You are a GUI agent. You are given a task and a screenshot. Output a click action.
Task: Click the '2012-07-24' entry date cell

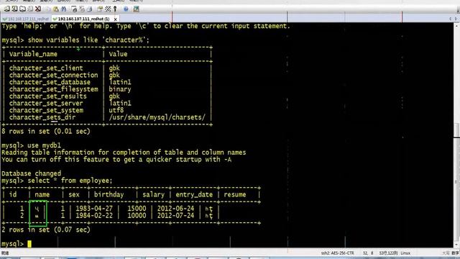tap(175, 216)
